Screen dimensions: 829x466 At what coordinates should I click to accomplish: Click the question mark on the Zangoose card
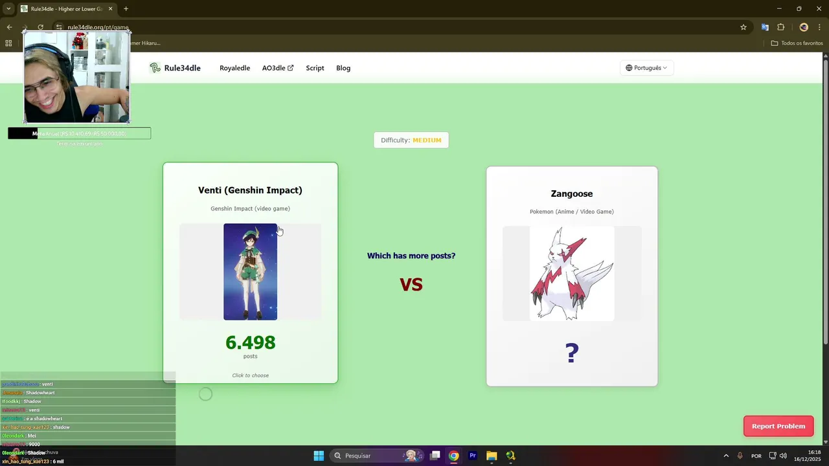(x=572, y=353)
